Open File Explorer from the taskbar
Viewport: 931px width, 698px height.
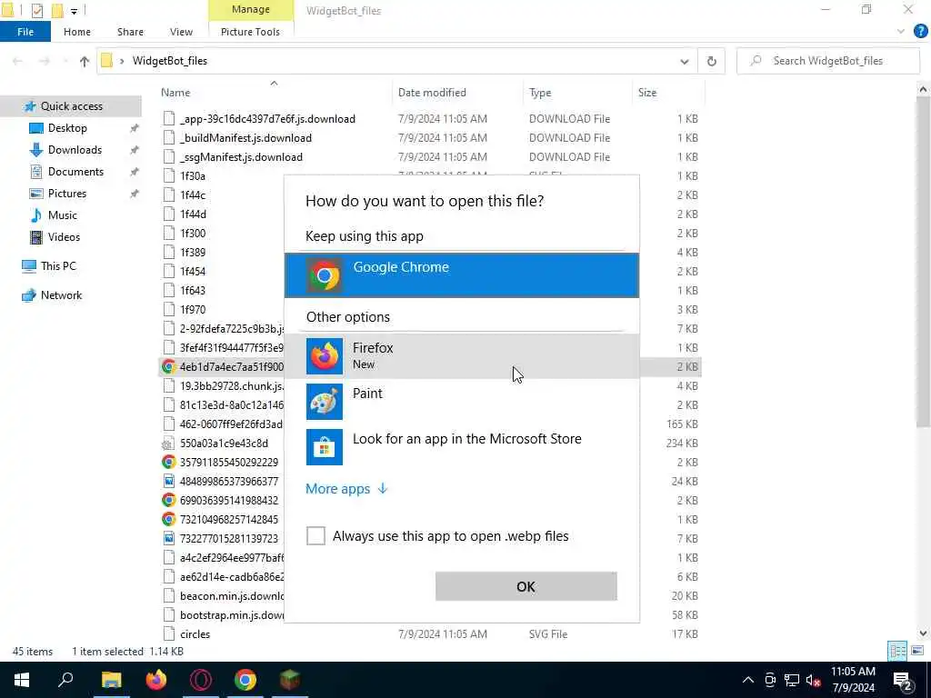111,680
